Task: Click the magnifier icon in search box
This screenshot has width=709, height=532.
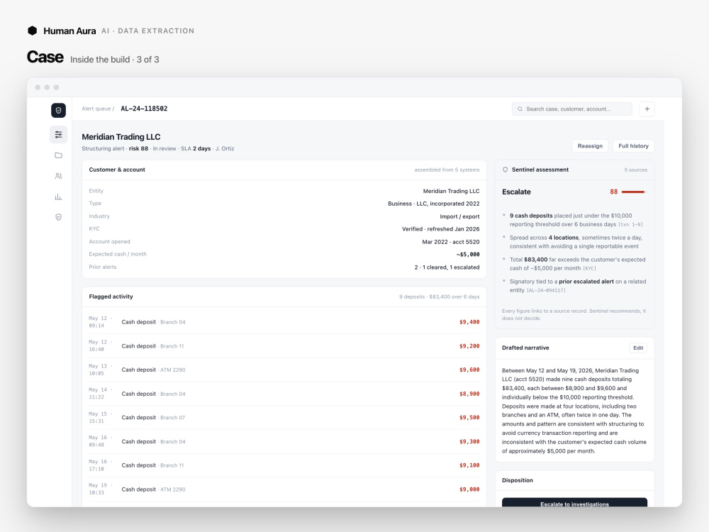Action: click(x=520, y=109)
